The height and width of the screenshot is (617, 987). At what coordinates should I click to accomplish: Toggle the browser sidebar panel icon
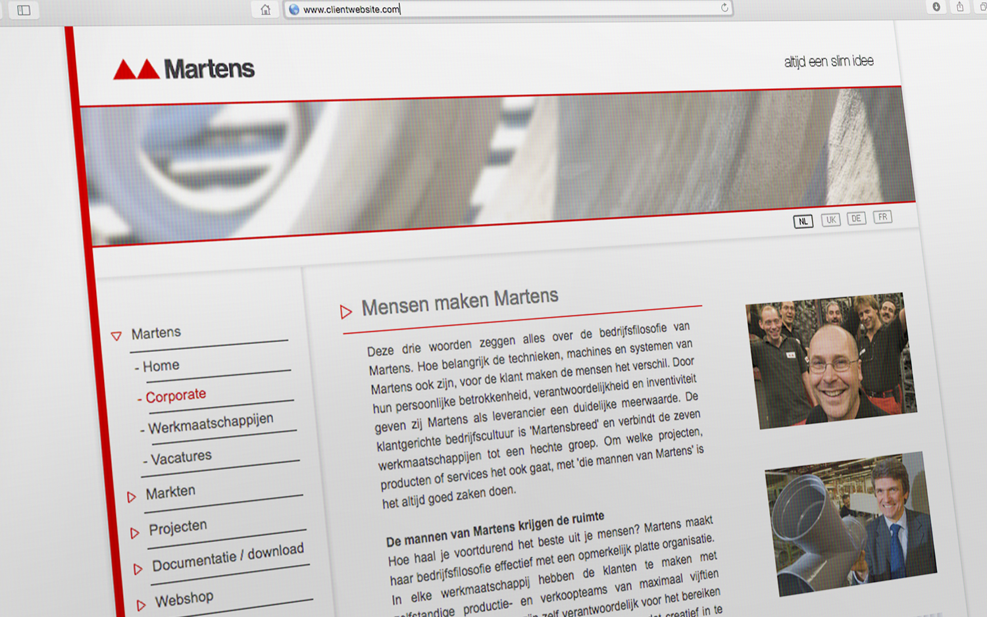click(x=24, y=10)
